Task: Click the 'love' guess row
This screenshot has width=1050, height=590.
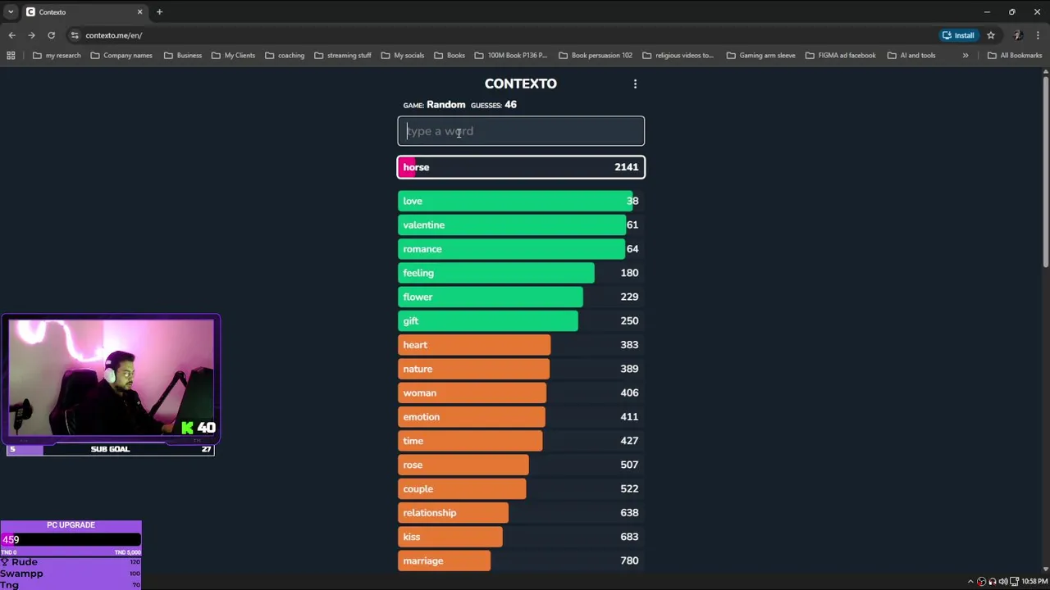Action: (x=521, y=201)
